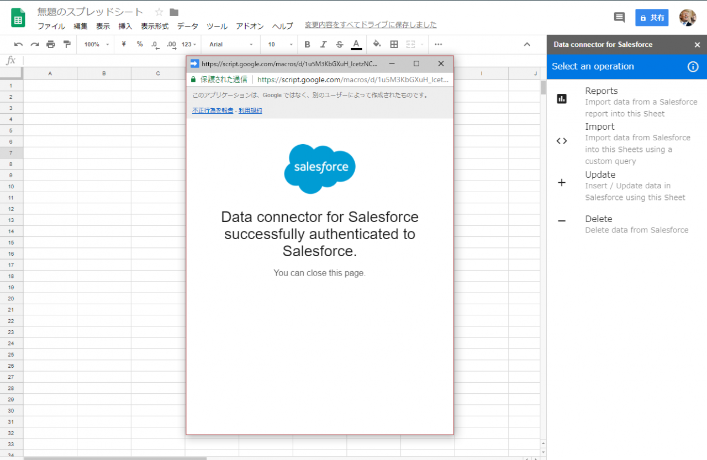This screenshot has height=460, width=707.
Task: Select the Update operation
Action: tap(627, 186)
